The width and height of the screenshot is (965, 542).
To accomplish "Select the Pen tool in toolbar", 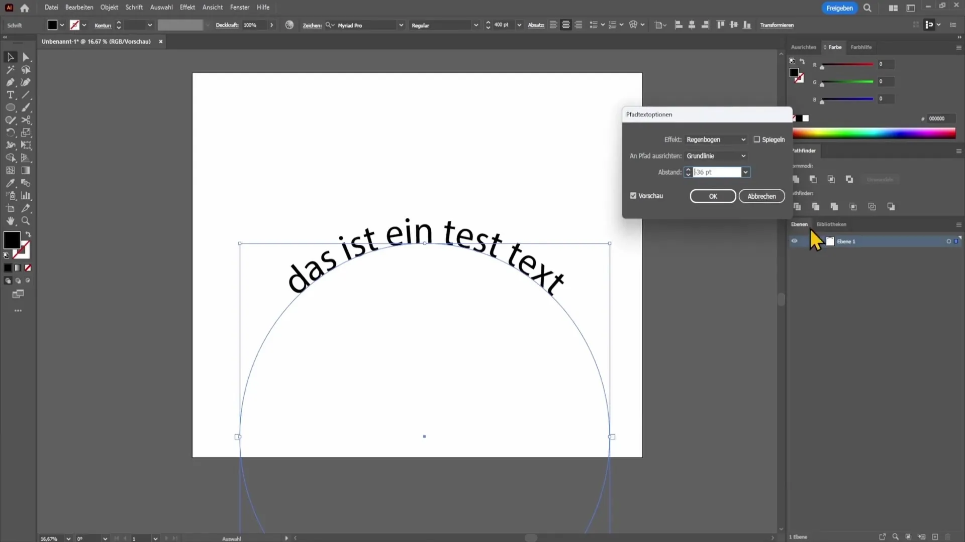I will [x=10, y=82].
